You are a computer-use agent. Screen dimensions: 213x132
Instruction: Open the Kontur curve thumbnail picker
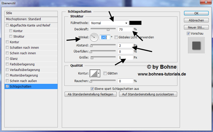93,73
